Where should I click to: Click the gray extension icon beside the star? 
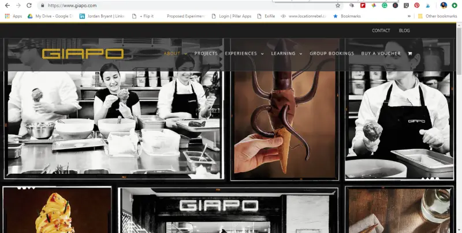point(352,5)
